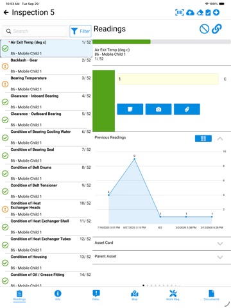Tap the eraser clear icon
Screen dimensions: 231x308
point(200,13)
